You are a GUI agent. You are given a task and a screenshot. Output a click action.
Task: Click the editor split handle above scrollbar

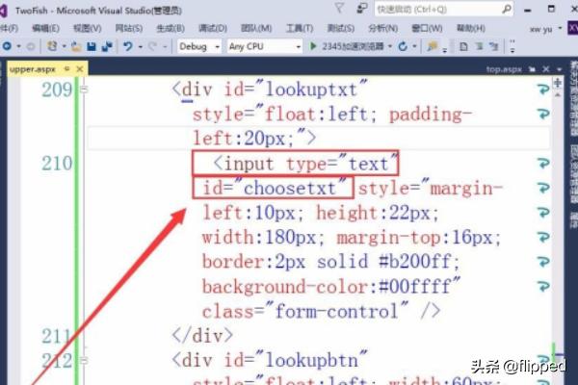(x=558, y=83)
